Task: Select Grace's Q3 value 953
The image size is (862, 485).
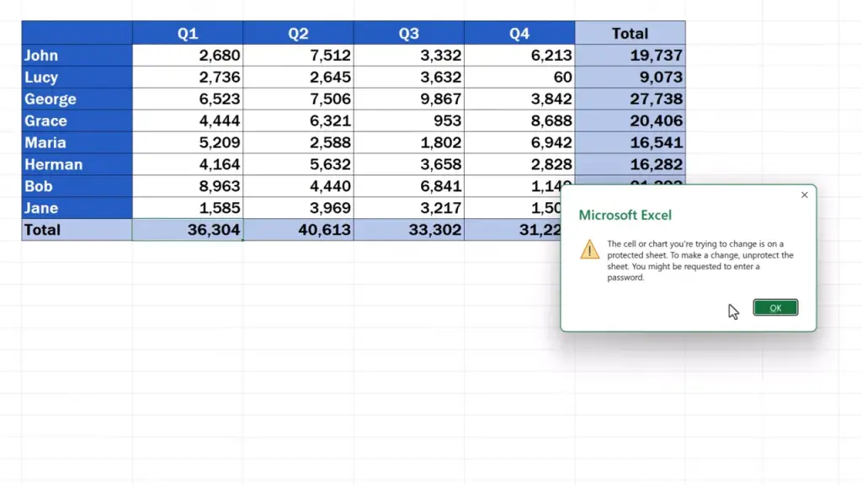Action: [x=409, y=121]
